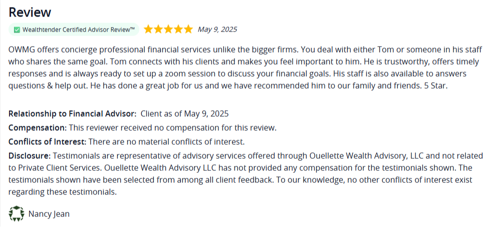Open reviewer name "Nancy Jean"
Screen dimensions: 497x227
[49, 214]
